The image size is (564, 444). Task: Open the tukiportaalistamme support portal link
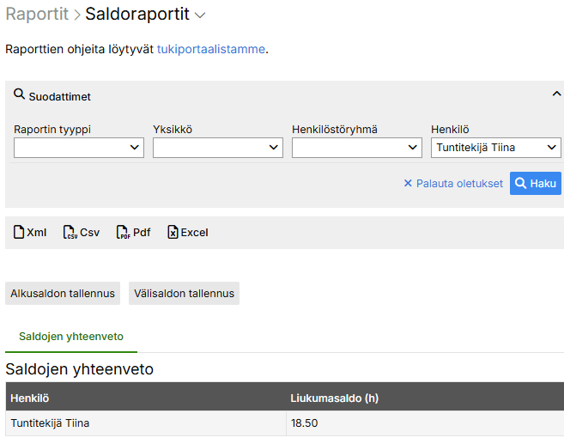[x=210, y=49]
